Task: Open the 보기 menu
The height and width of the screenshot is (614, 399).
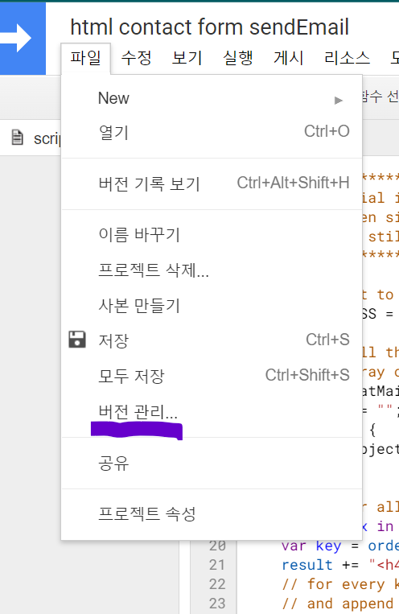Action: tap(187, 59)
